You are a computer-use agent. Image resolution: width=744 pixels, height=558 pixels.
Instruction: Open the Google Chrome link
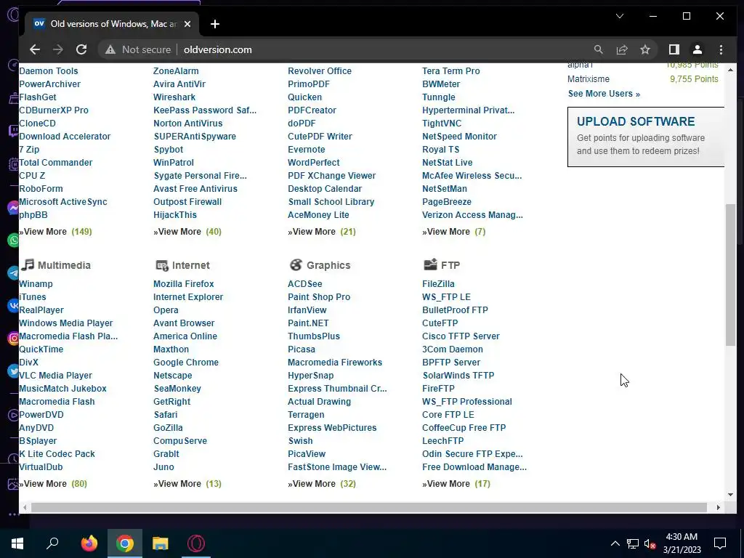click(x=186, y=363)
